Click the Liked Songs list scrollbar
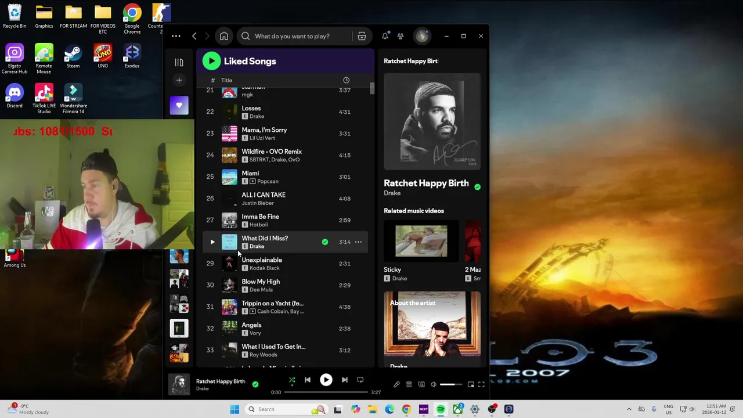The height and width of the screenshot is (418, 743). [x=372, y=89]
